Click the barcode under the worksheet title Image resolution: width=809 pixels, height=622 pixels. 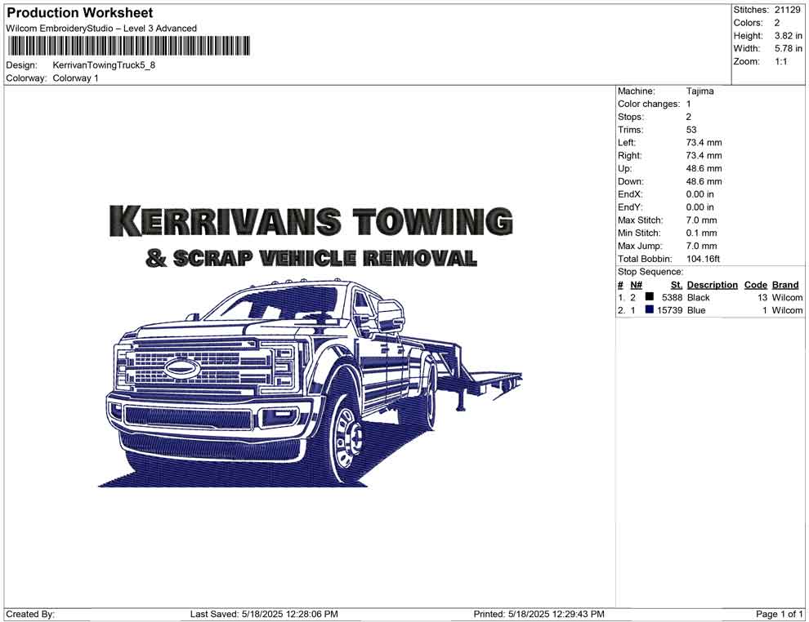click(x=128, y=46)
